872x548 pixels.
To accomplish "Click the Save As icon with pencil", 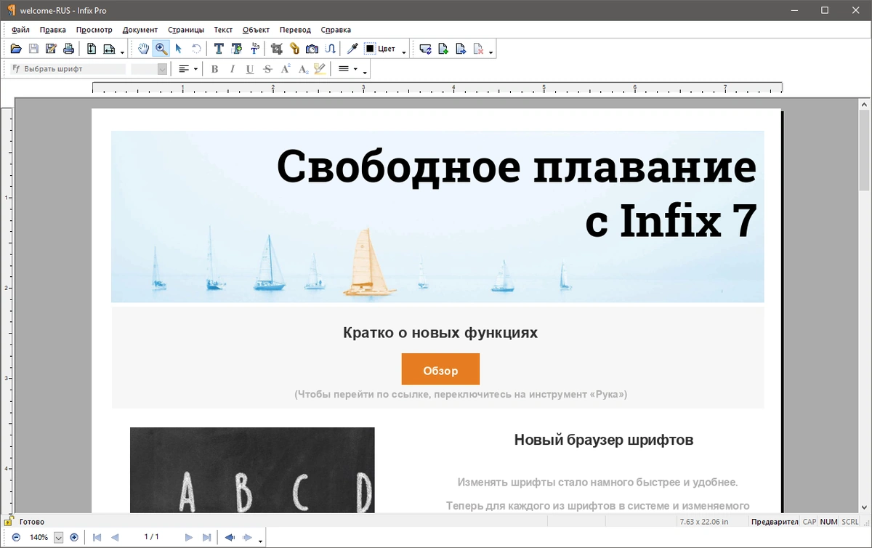I will (51, 49).
